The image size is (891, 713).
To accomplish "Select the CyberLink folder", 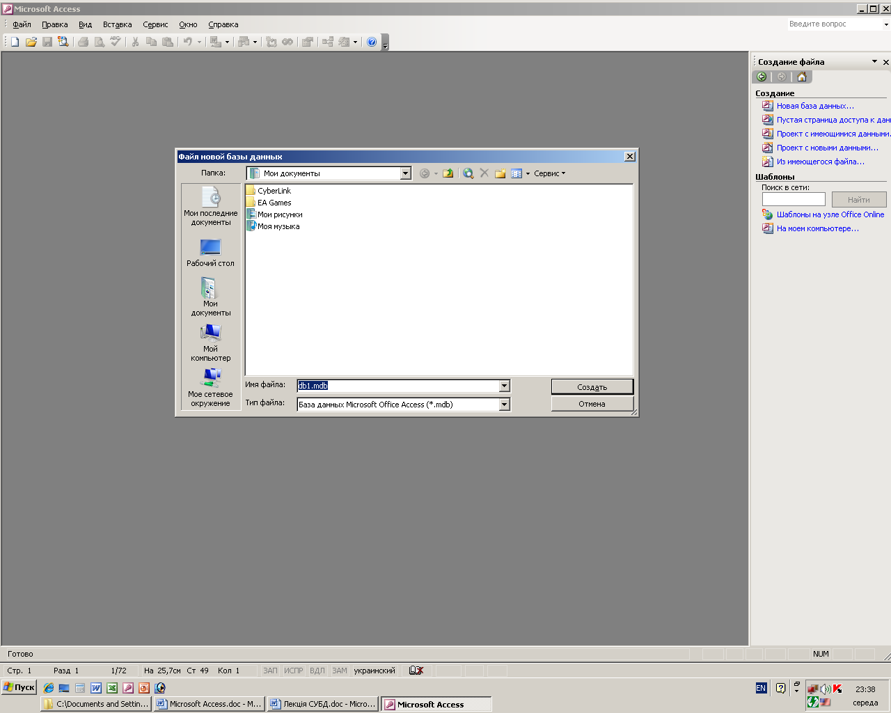I will (x=269, y=191).
